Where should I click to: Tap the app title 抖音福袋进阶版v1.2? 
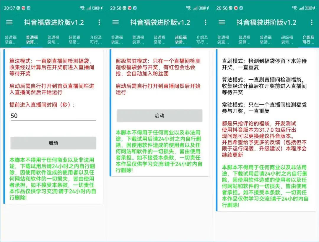[54, 22]
